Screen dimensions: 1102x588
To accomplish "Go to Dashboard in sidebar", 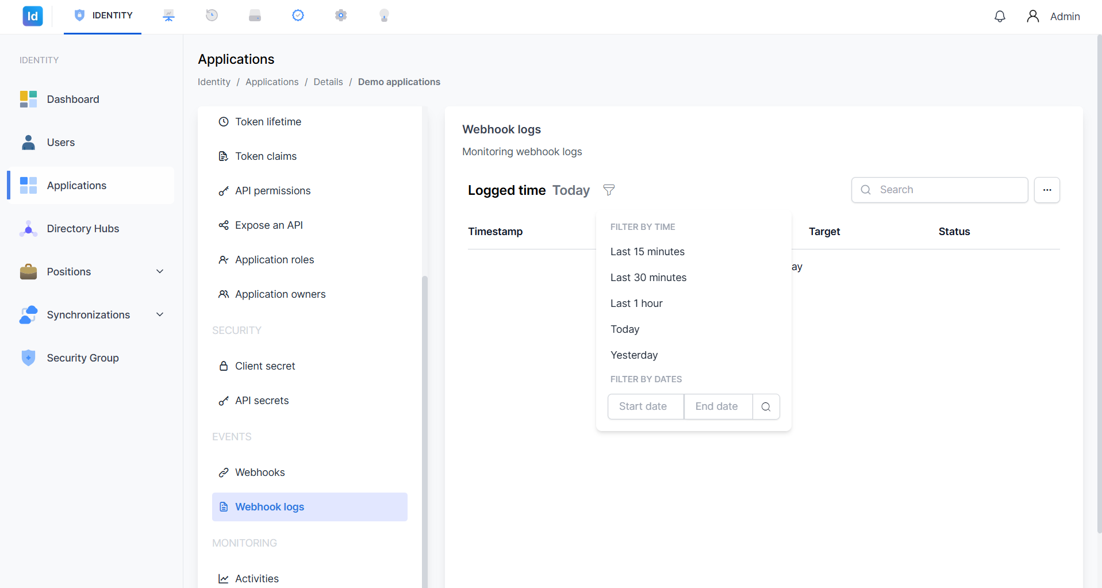I will [x=91, y=99].
